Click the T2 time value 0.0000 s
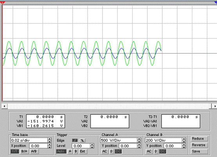Viewport: 217px width, 157px height. click(x=113, y=117)
